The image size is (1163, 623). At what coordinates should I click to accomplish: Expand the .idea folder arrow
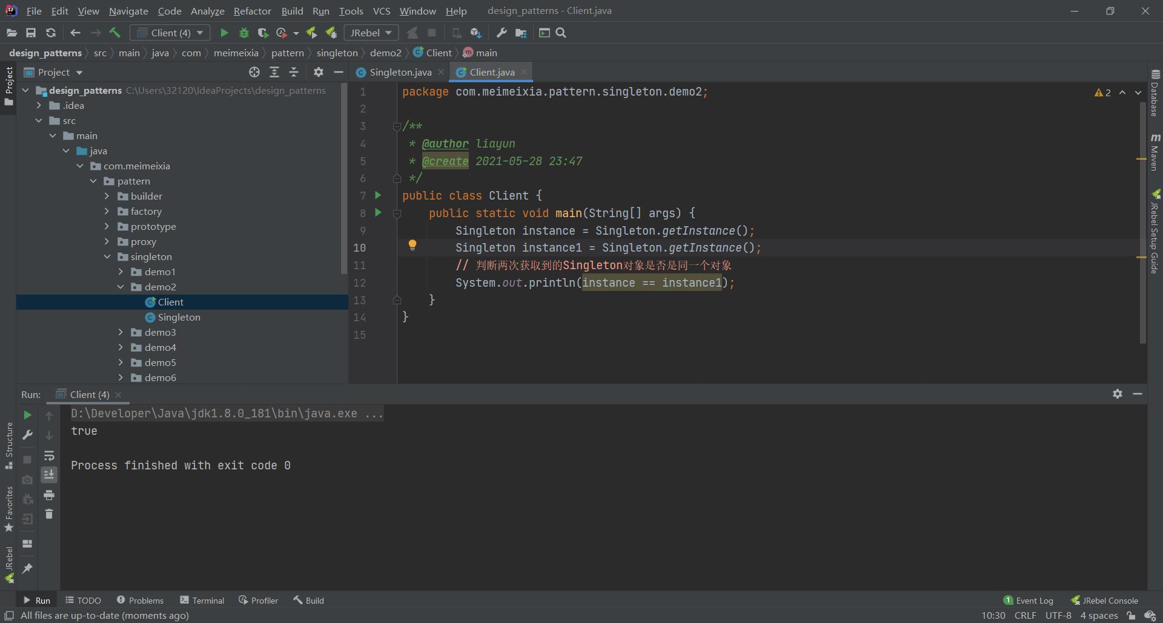pyautogui.click(x=39, y=105)
